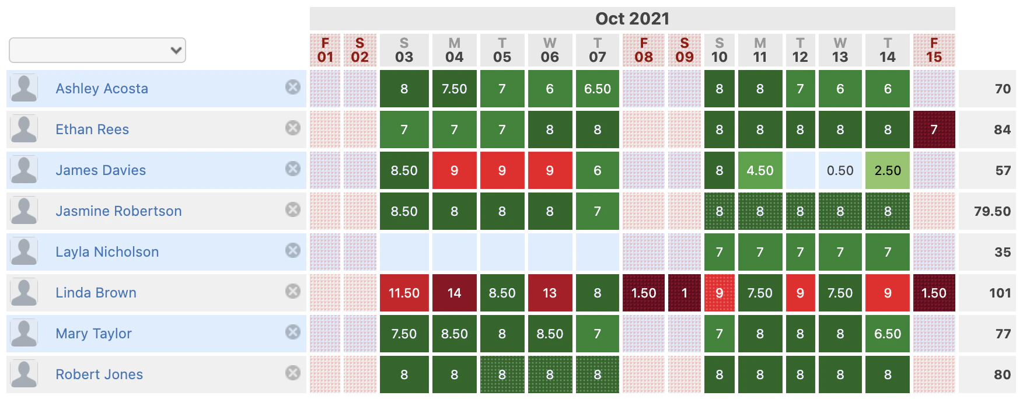This screenshot has width=1023, height=399.
Task: Click Linda Brown's dark red 14-hour cell
Action: (455, 293)
